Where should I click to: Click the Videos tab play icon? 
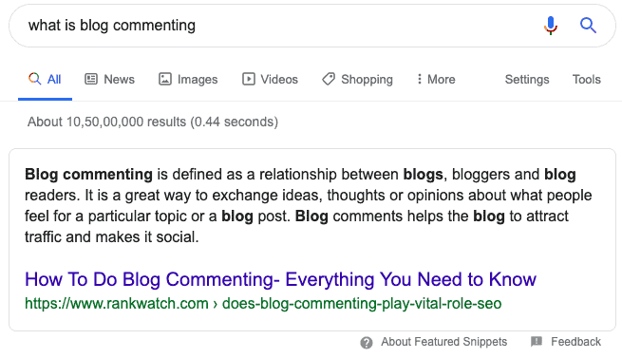point(249,79)
